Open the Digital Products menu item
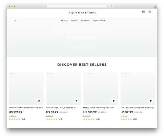This screenshot has height=138, width=164. point(99,21)
